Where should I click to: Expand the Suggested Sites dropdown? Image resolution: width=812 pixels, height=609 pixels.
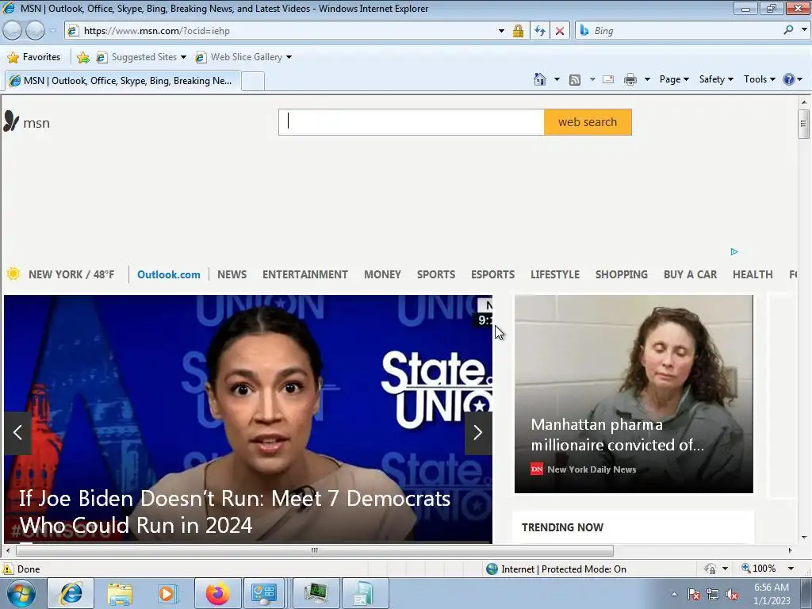183,57
